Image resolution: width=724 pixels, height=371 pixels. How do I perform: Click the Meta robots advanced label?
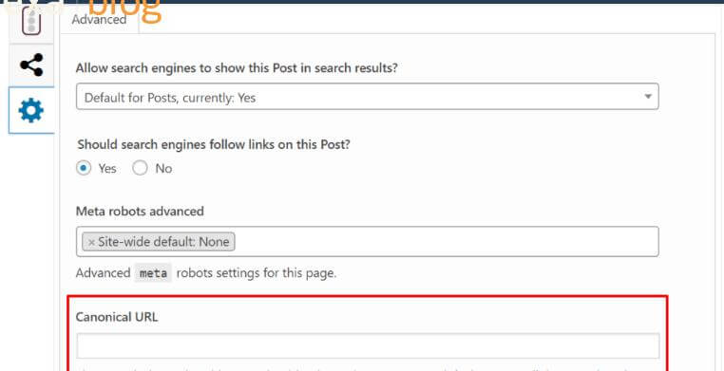[x=140, y=212]
